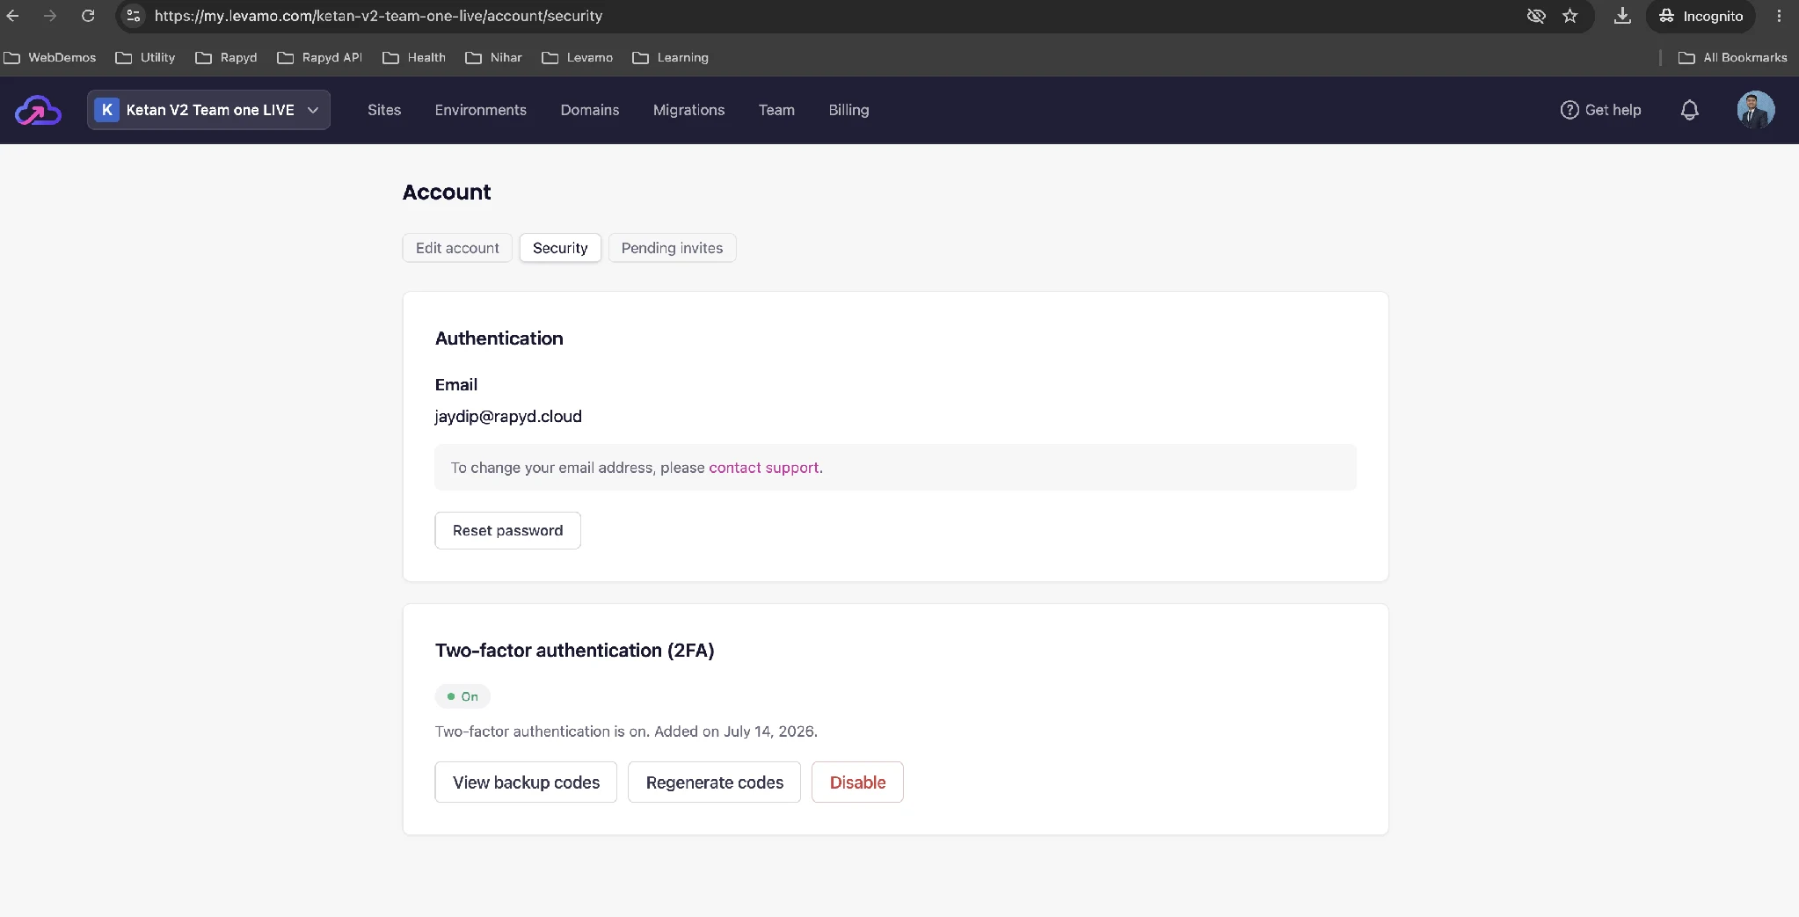Viewport: 1799px width, 917px height.
Task: Click the 'Added on July 14, 2026' text
Action: click(x=736, y=731)
